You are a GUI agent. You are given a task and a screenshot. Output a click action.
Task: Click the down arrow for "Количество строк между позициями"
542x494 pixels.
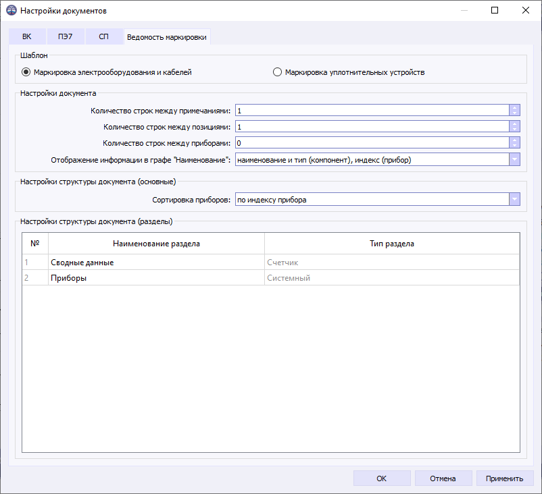[513, 129]
